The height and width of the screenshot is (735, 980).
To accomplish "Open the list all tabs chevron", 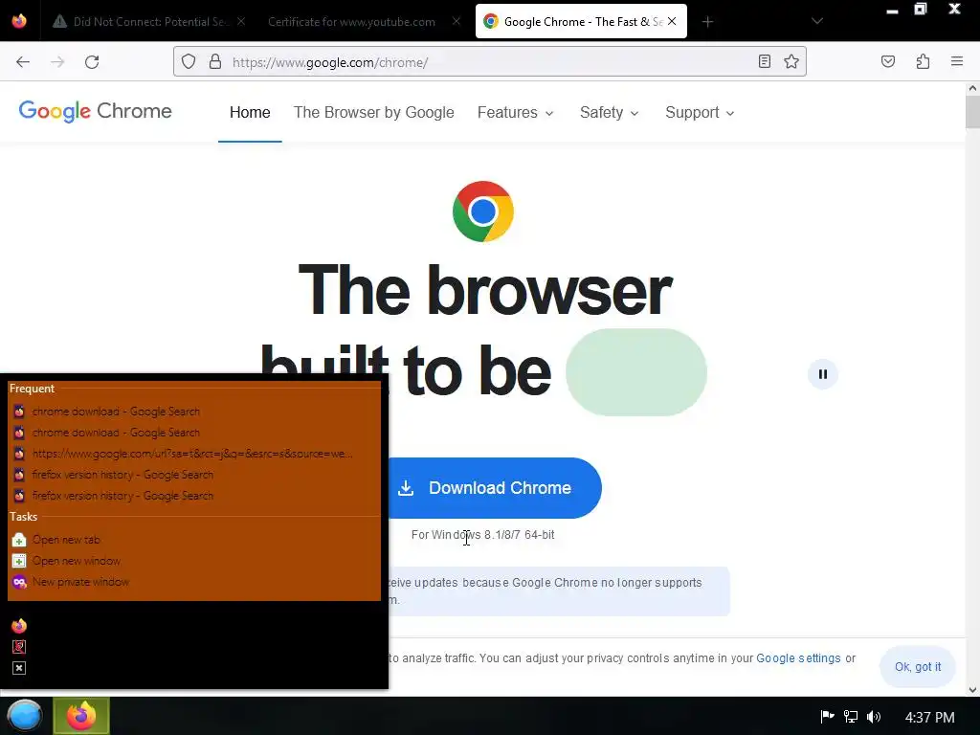I will click(x=817, y=21).
